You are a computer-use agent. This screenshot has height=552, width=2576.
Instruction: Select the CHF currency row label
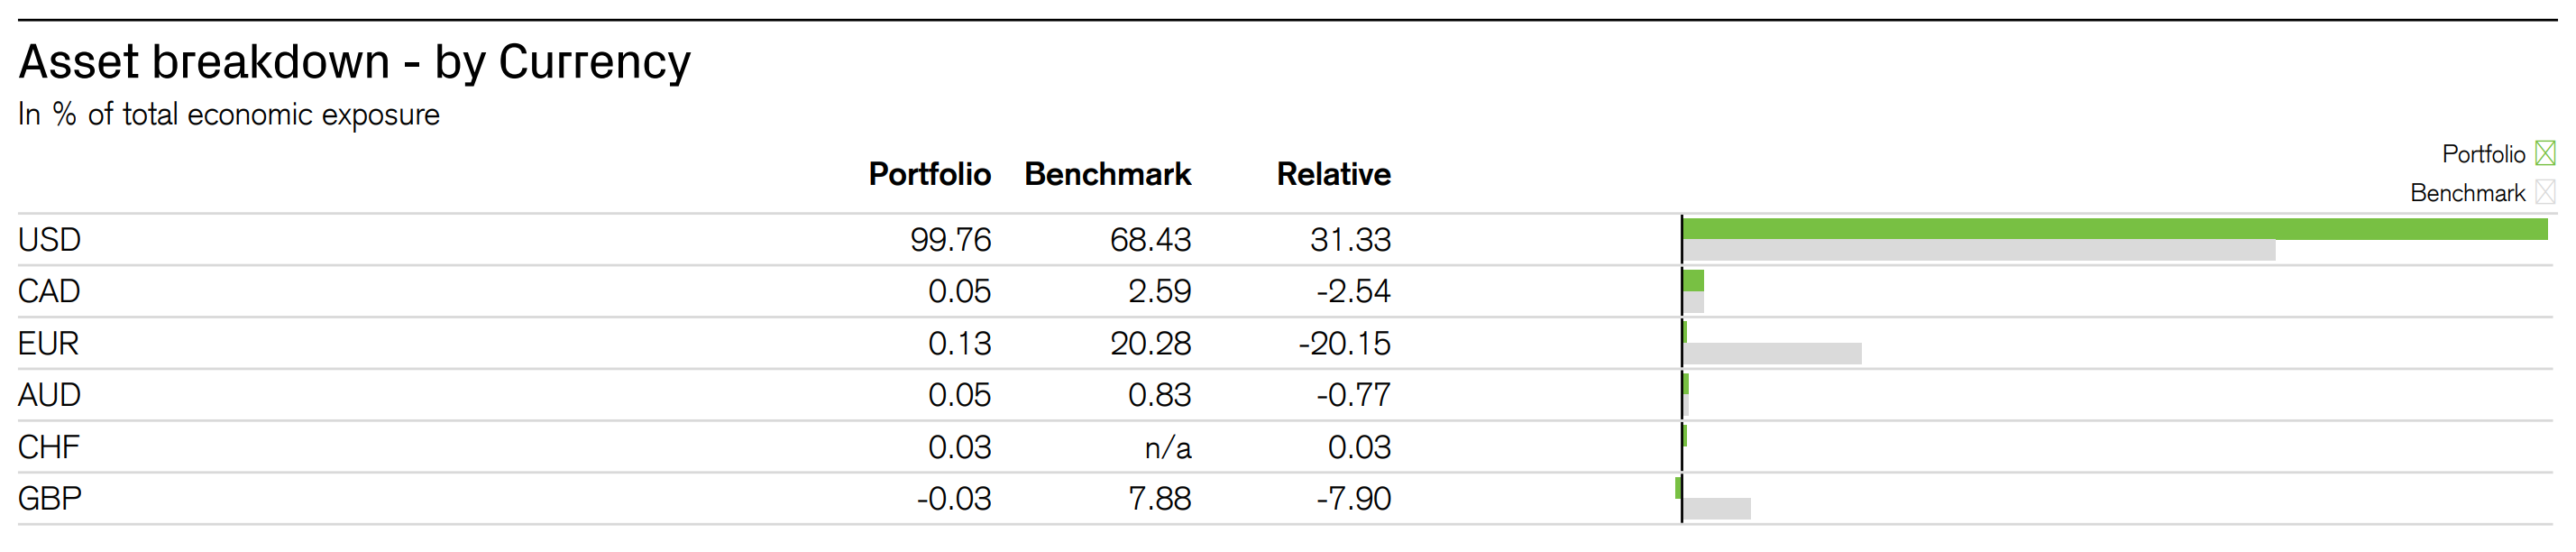[49, 447]
